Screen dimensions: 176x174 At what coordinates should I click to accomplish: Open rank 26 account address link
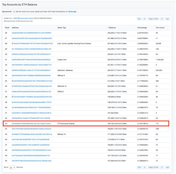31,33
